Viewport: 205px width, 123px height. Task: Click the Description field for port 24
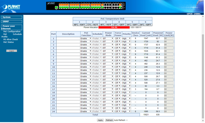click(68, 112)
